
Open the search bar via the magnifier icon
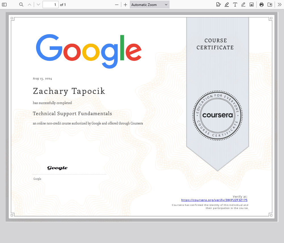point(21,5)
